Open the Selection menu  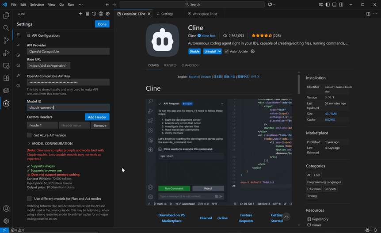click(37, 4)
